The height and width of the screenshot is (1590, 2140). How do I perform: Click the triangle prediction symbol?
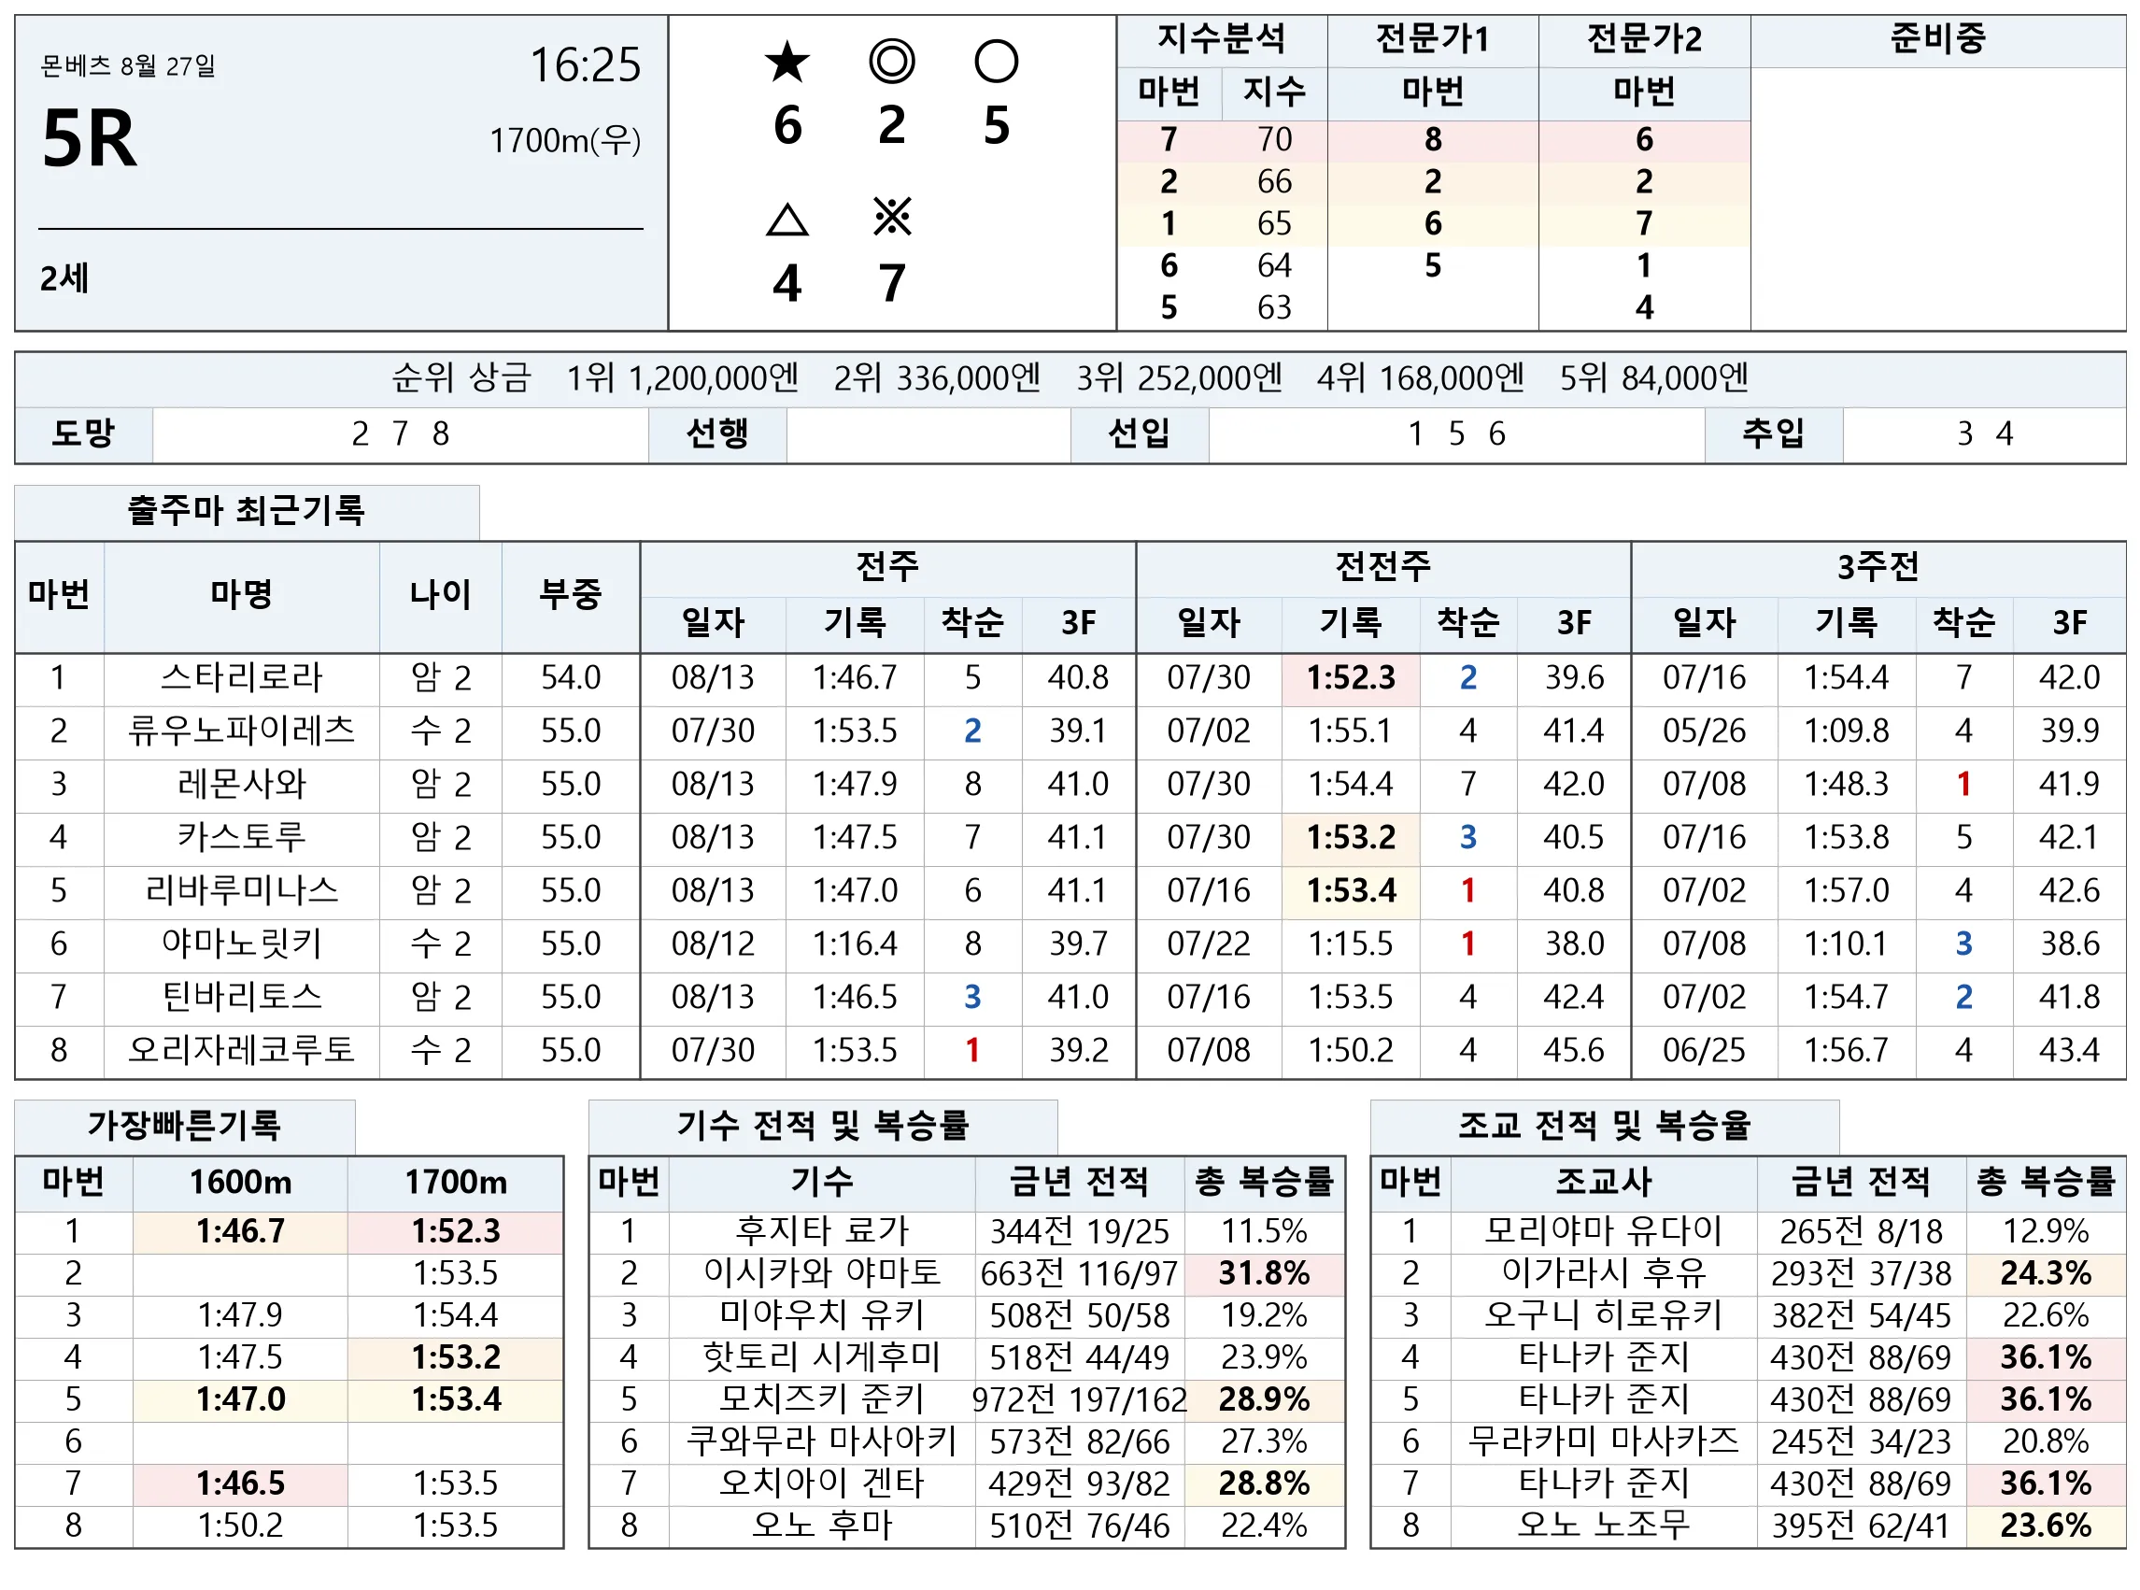[787, 220]
